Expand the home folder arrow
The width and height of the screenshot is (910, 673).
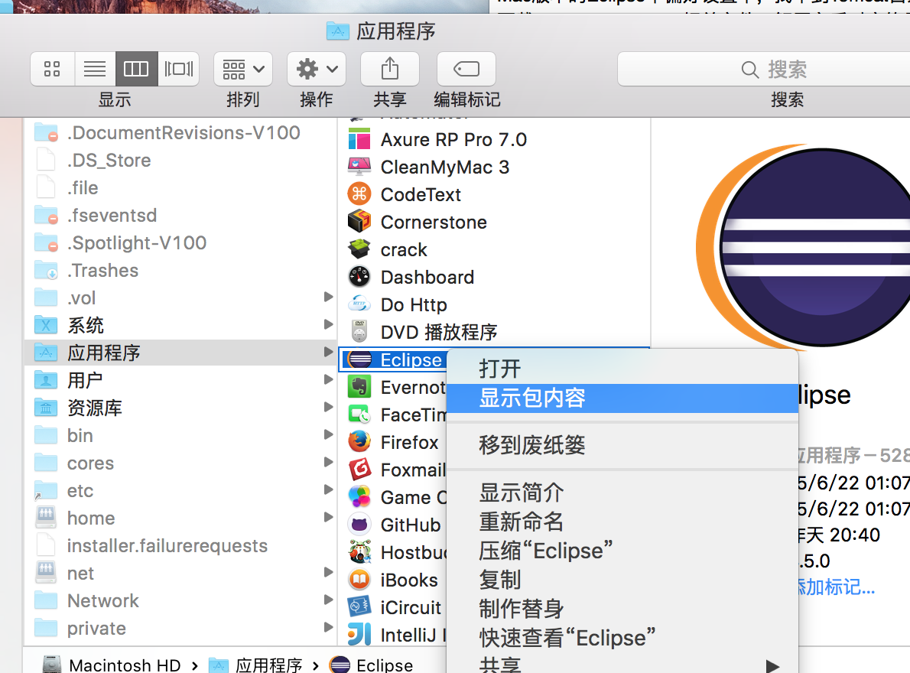328,518
